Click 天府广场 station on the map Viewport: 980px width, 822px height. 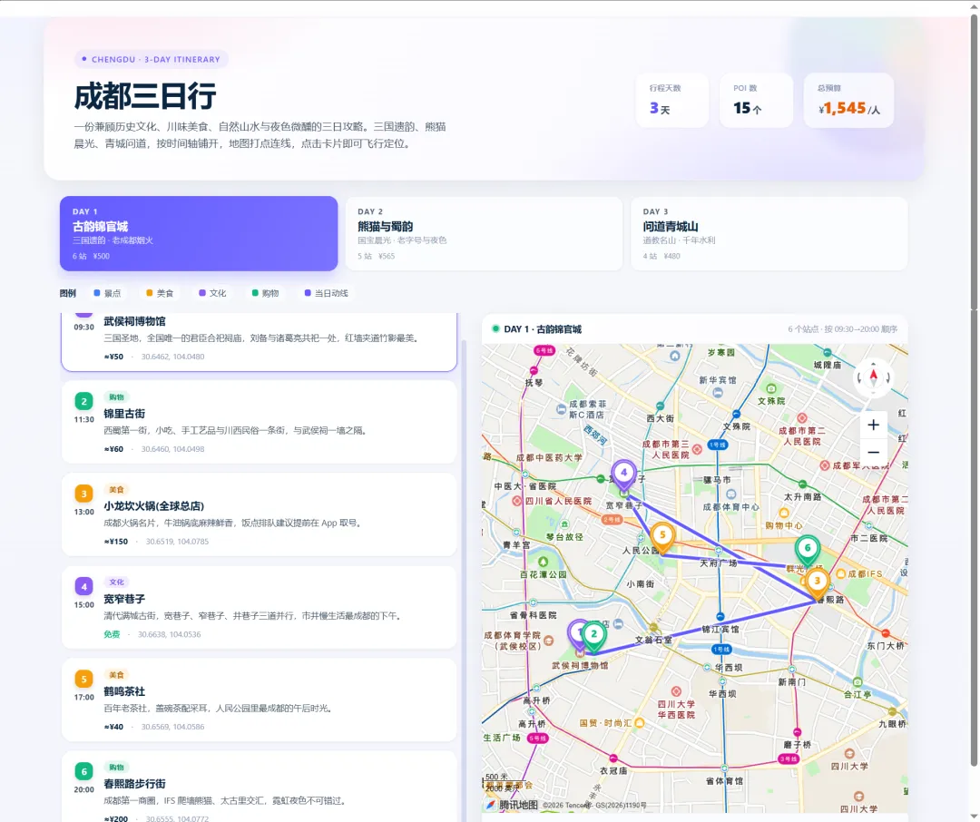tap(718, 563)
